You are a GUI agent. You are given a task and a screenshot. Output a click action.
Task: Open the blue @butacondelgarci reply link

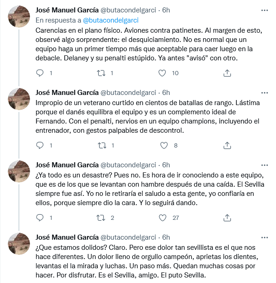coord(111,20)
